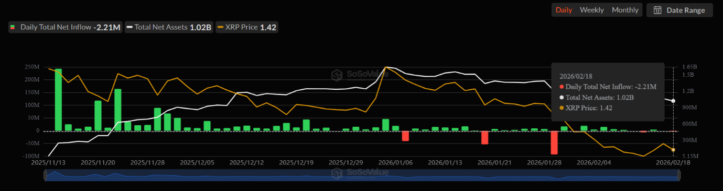Click the orange XRP price point at 2026/02/18

673,150
